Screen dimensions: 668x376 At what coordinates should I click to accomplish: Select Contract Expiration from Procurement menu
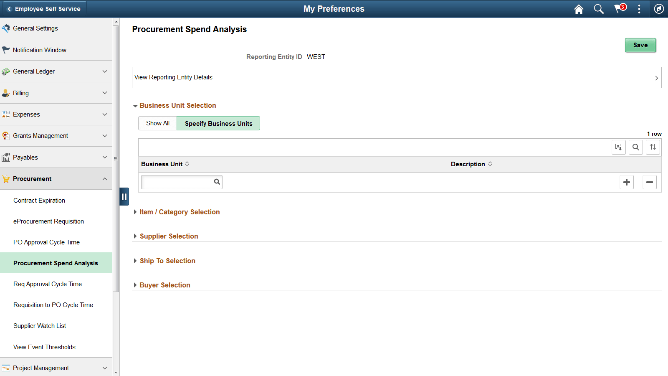(39, 200)
